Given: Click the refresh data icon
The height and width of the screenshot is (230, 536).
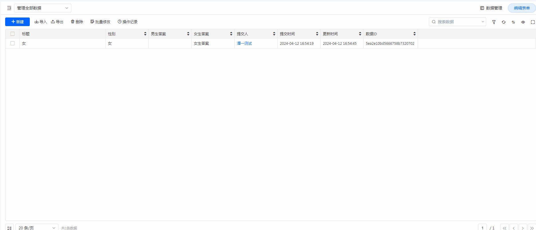Looking at the screenshot, I should (x=504, y=22).
